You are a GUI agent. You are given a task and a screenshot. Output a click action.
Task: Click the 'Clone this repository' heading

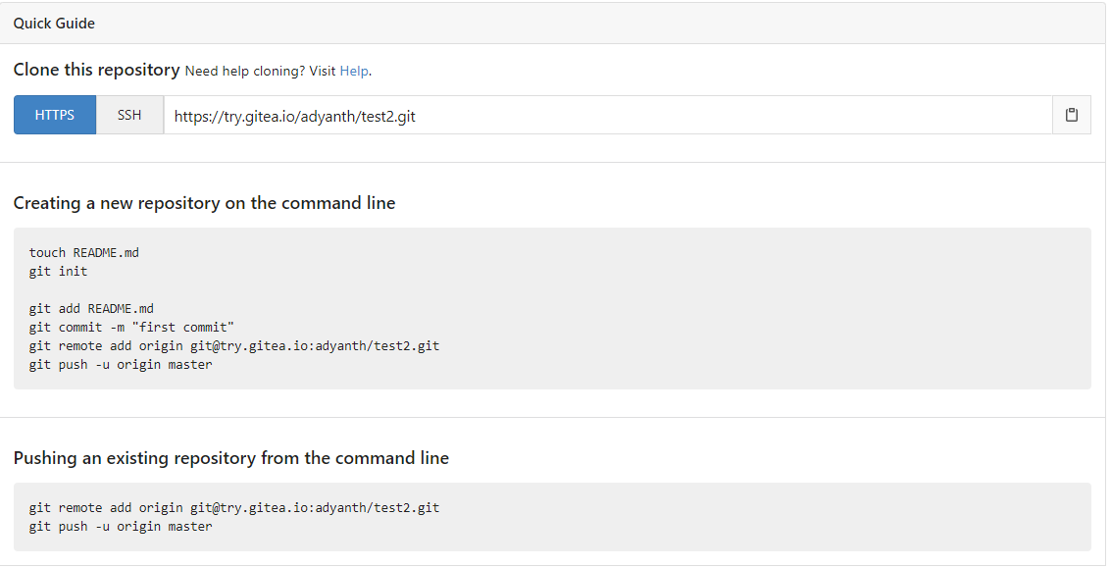coord(96,71)
